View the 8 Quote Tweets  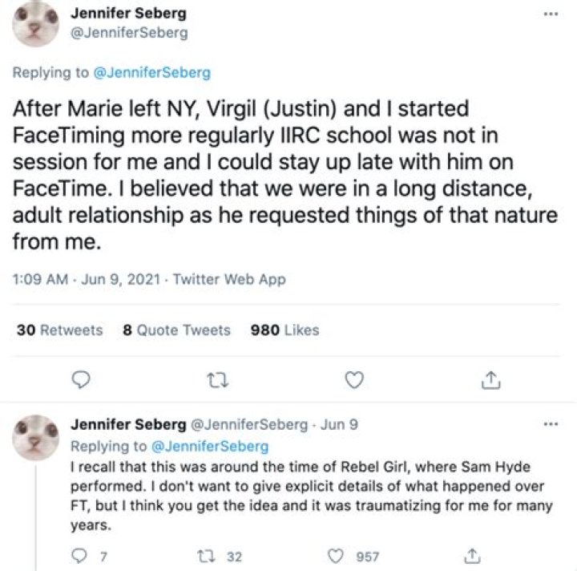click(177, 330)
